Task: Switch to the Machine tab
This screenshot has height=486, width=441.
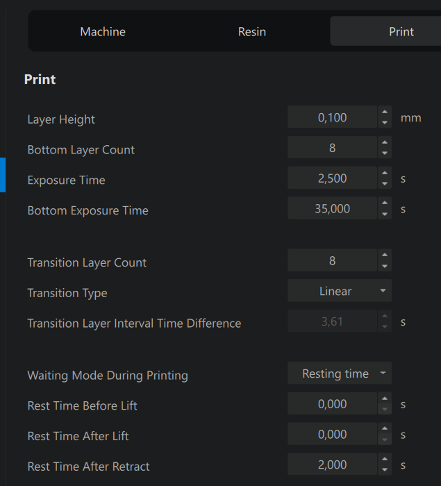Action: [103, 32]
